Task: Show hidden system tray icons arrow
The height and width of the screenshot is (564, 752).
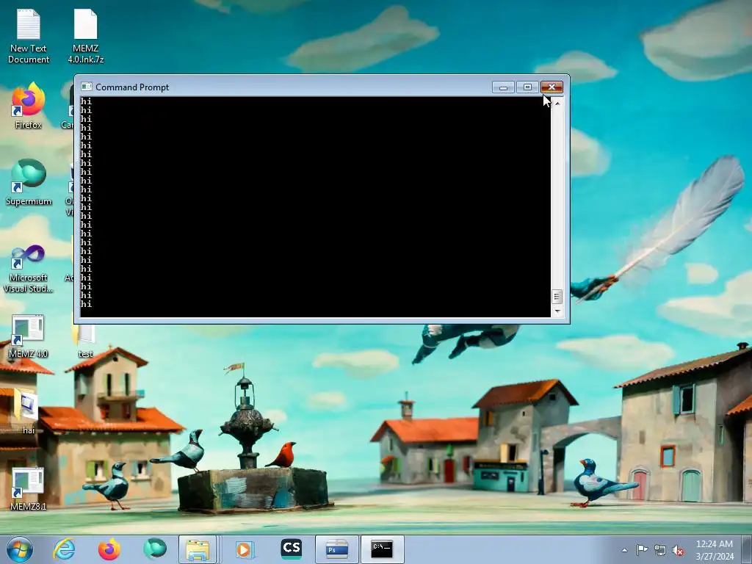Action: click(624, 550)
